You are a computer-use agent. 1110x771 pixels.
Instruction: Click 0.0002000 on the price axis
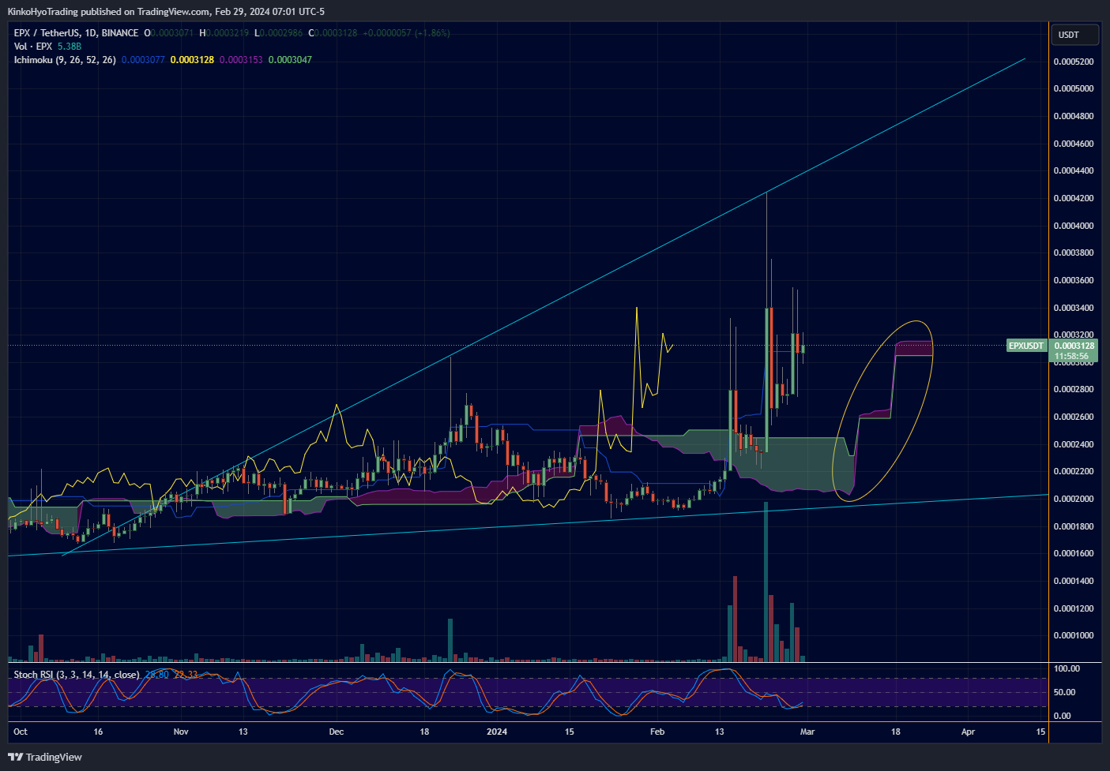coord(1074,499)
